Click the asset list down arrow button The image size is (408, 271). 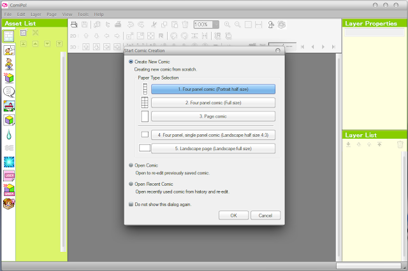(47, 44)
